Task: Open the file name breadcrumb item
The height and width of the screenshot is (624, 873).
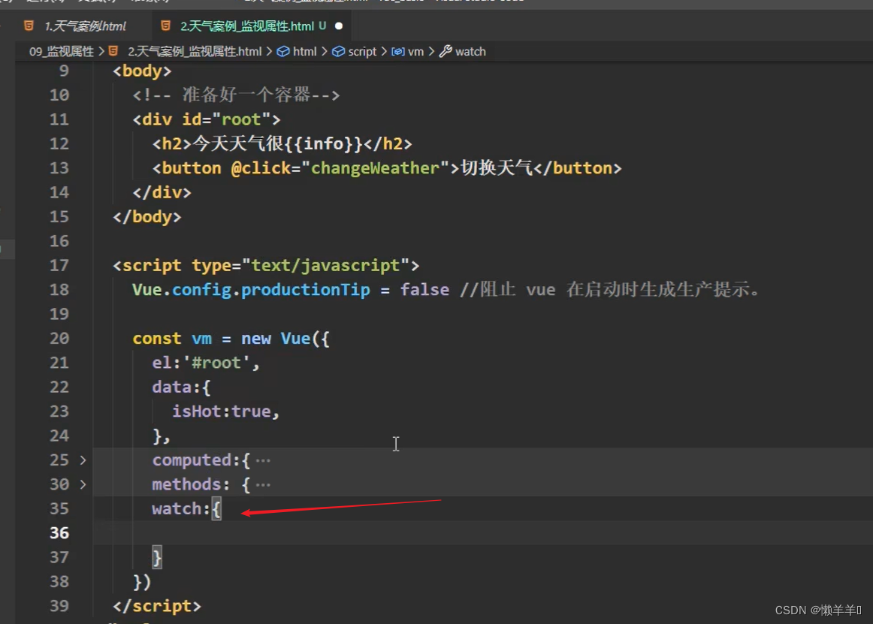Action: (x=194, y=52)
